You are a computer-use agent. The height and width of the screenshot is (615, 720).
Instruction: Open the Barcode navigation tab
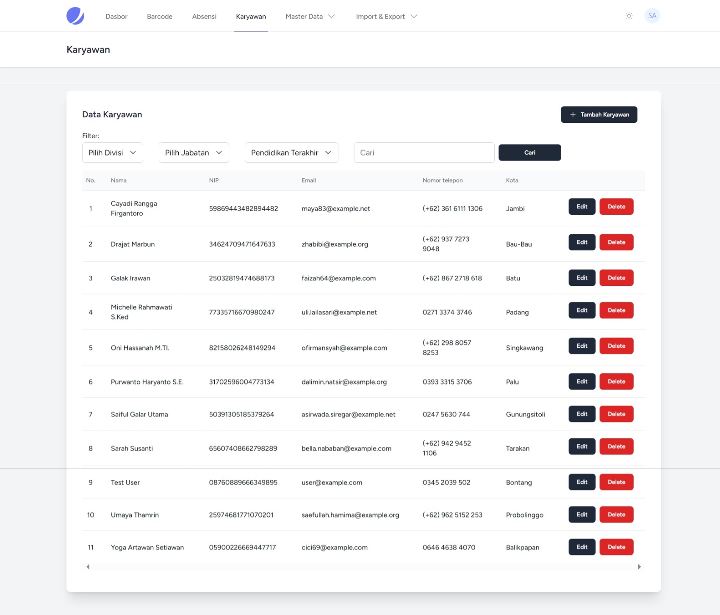click(x=160, y=17)
